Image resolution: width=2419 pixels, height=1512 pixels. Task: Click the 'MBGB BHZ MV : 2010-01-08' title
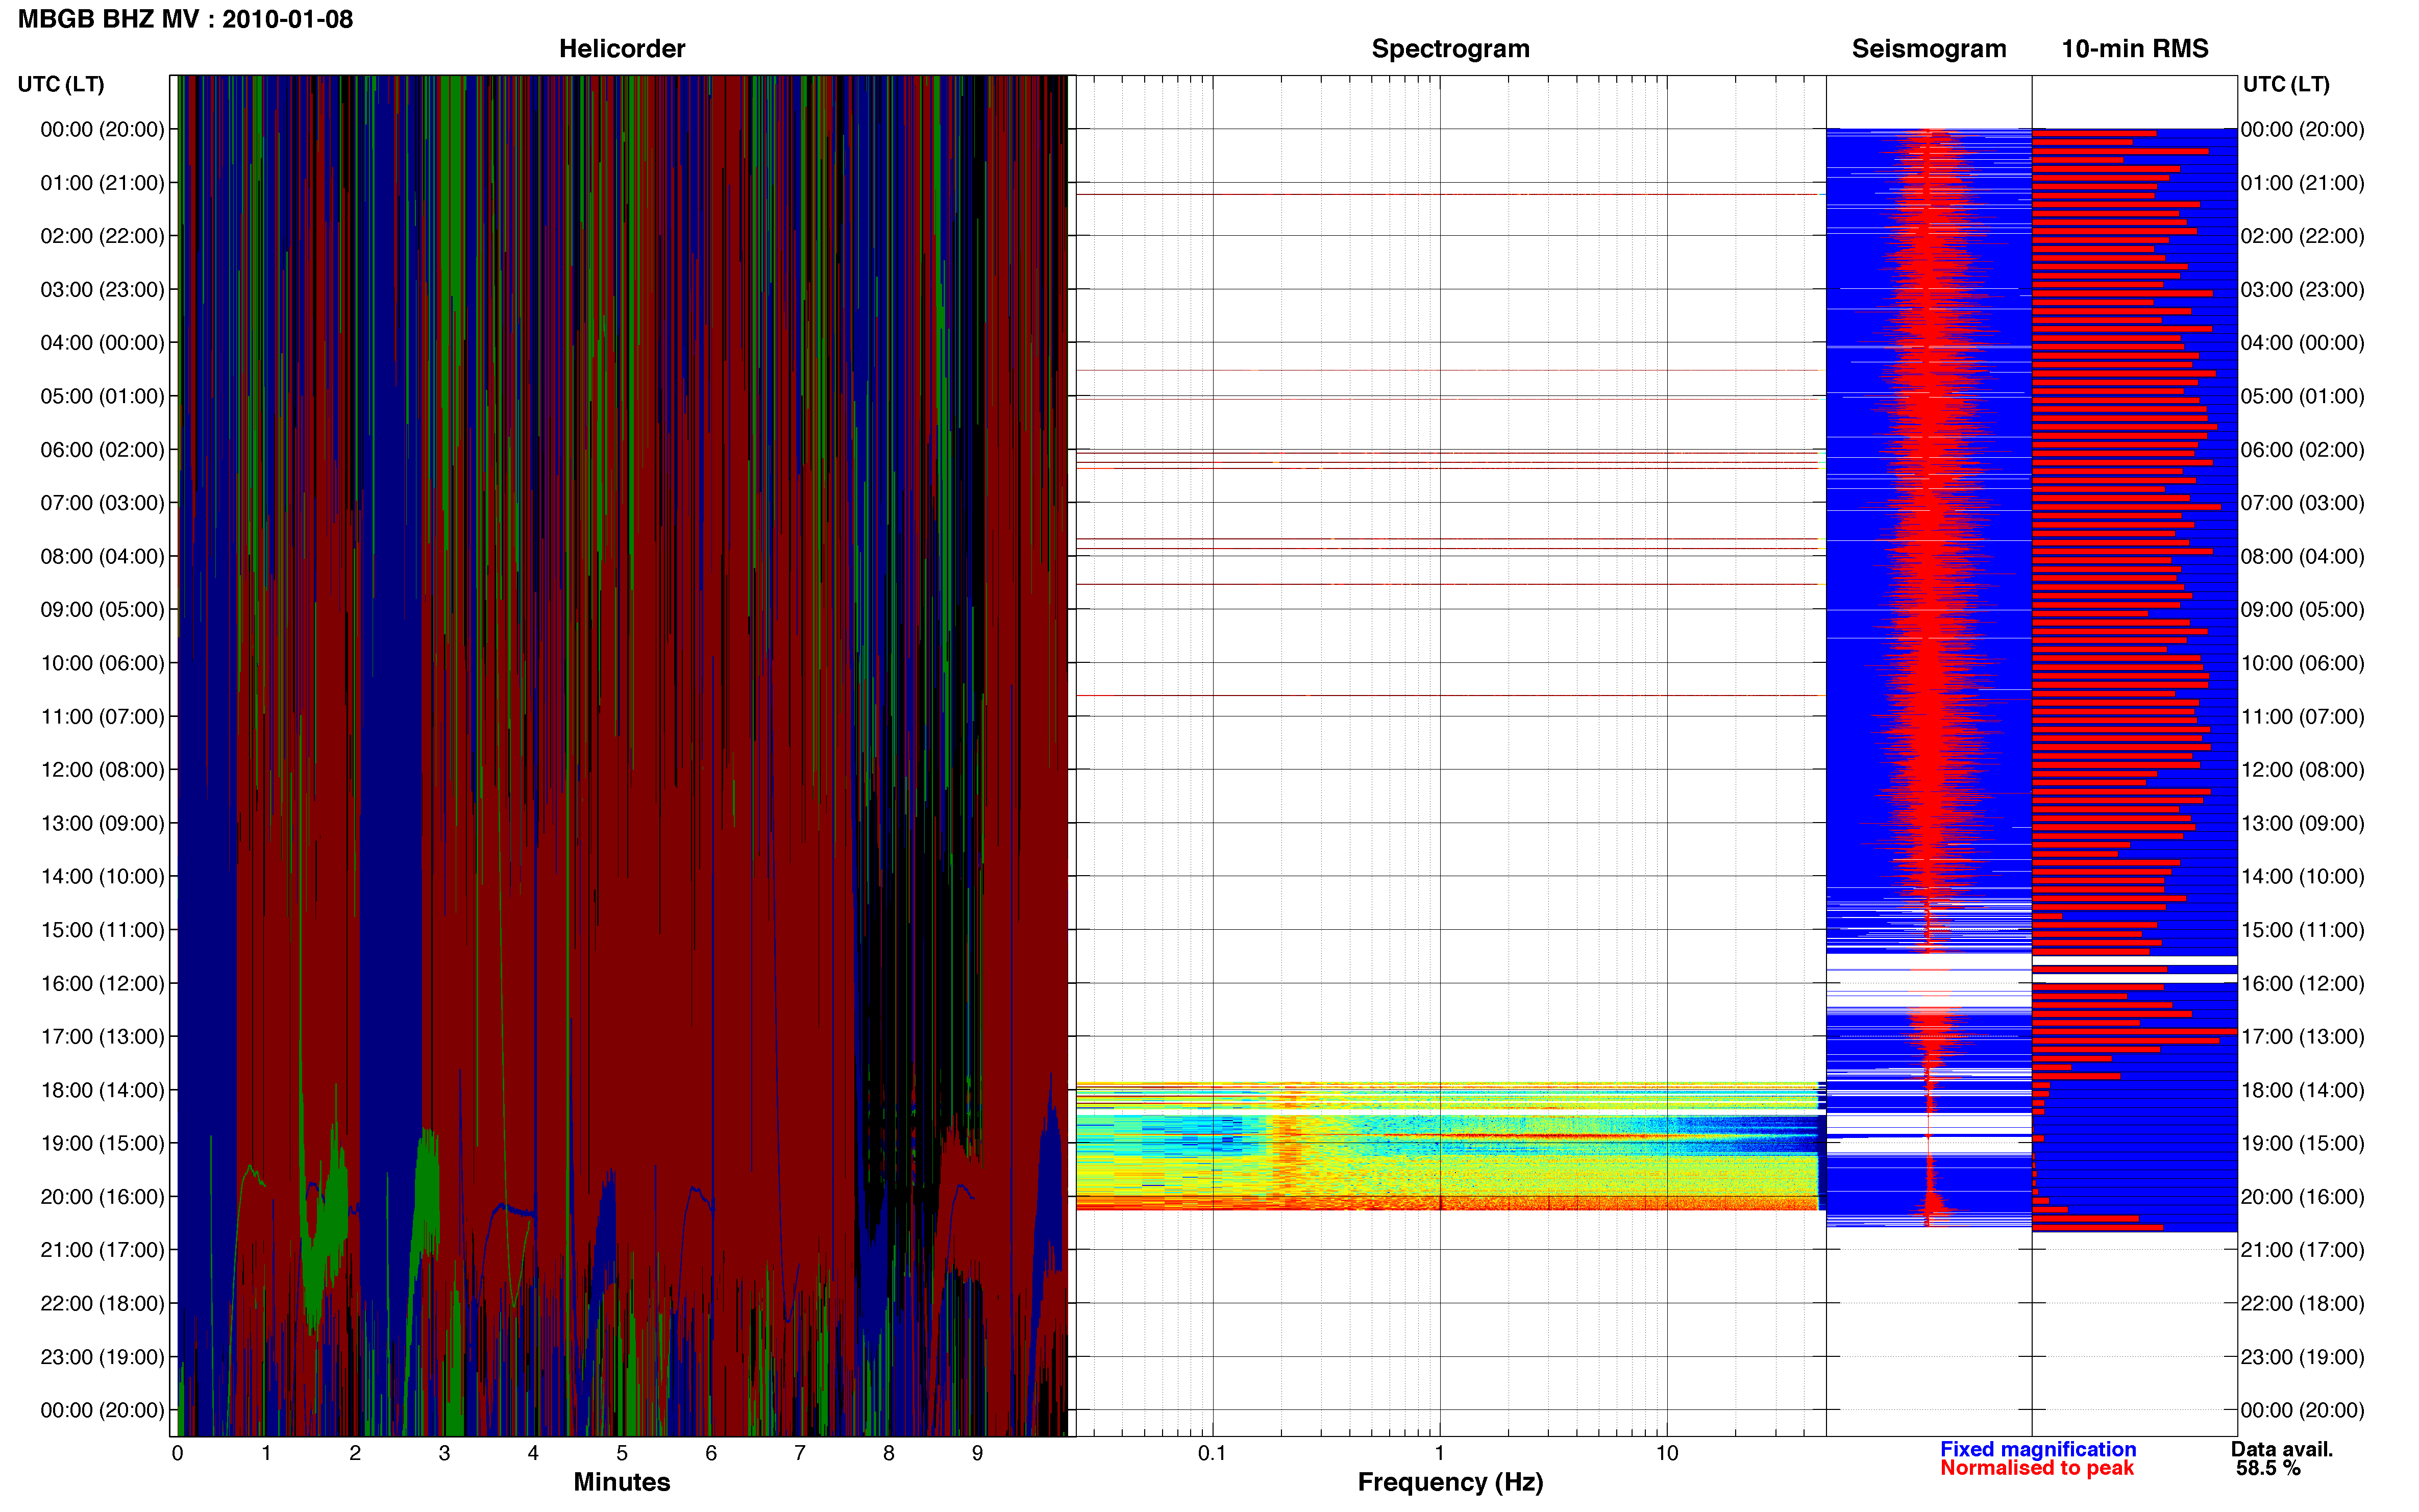186,19
